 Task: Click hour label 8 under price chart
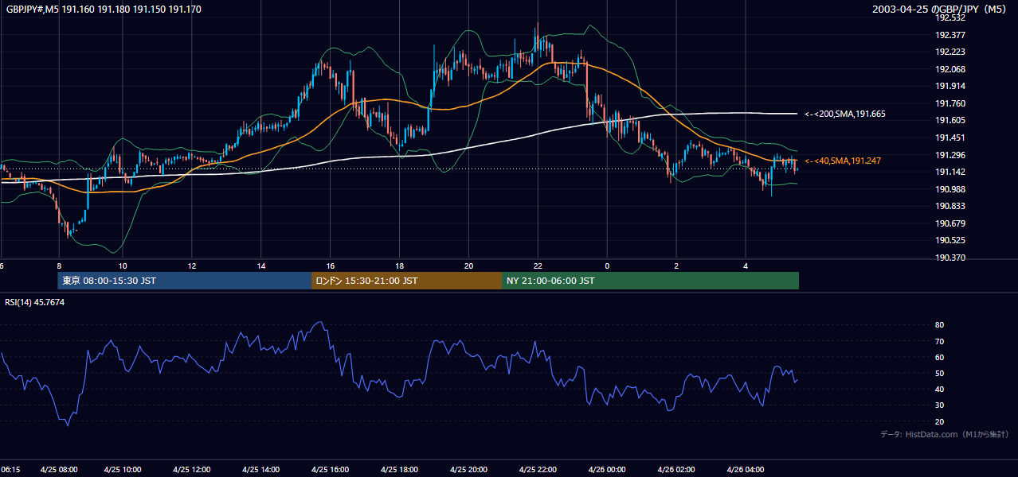(59, 266)
